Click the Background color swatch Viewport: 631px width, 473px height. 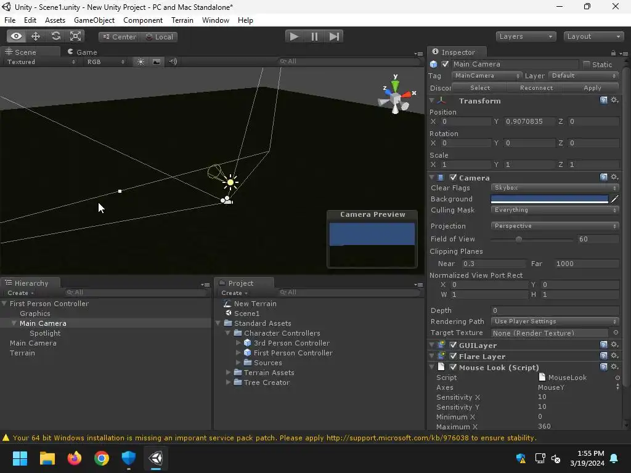coord(549,199)
